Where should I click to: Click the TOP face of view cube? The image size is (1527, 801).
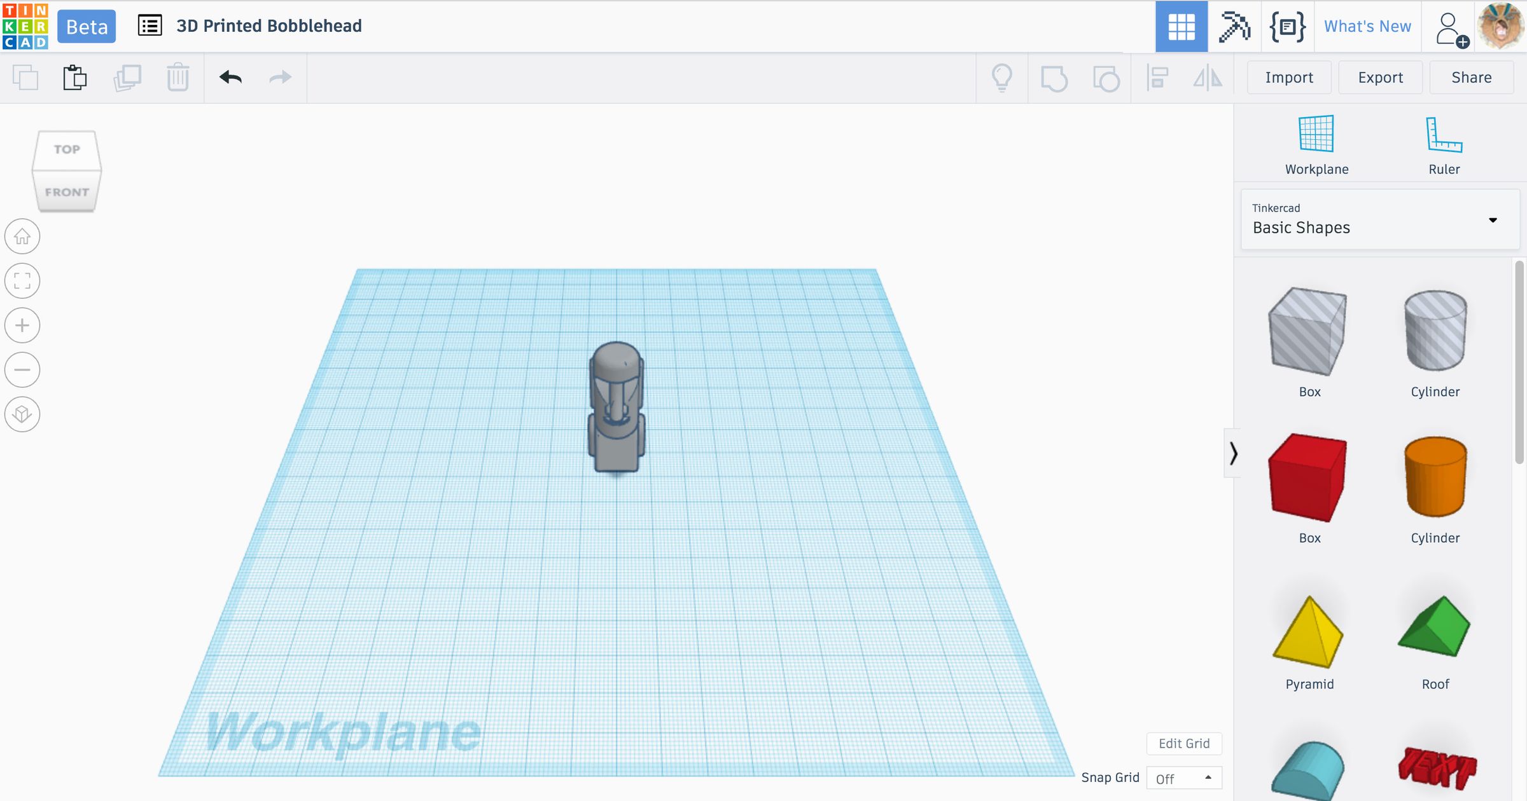point(67,149)
